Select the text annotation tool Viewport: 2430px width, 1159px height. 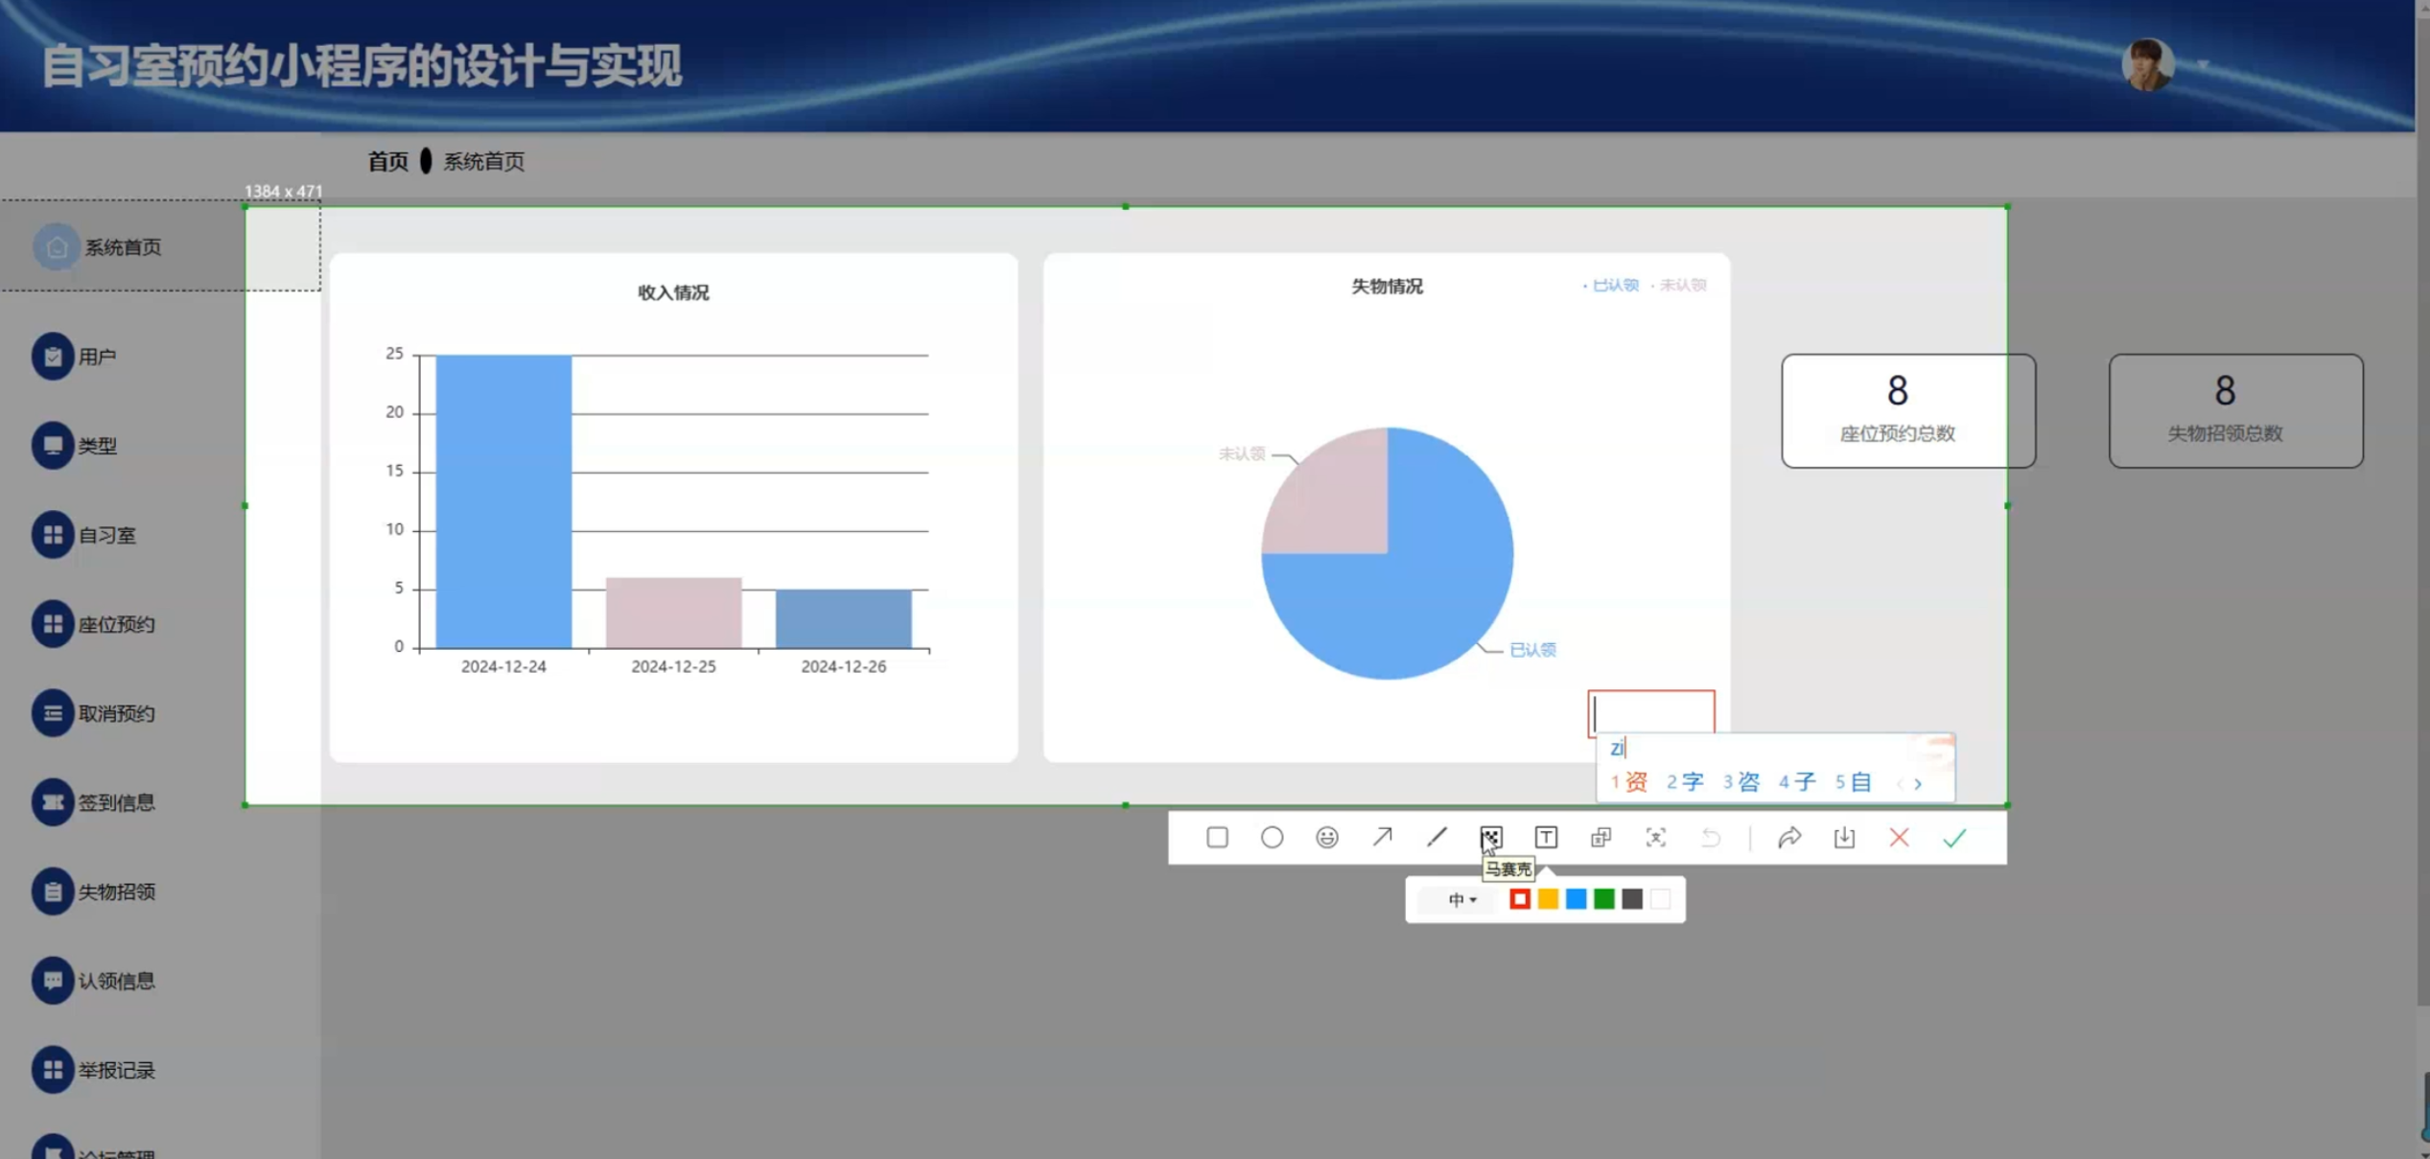click(1546, 837)
